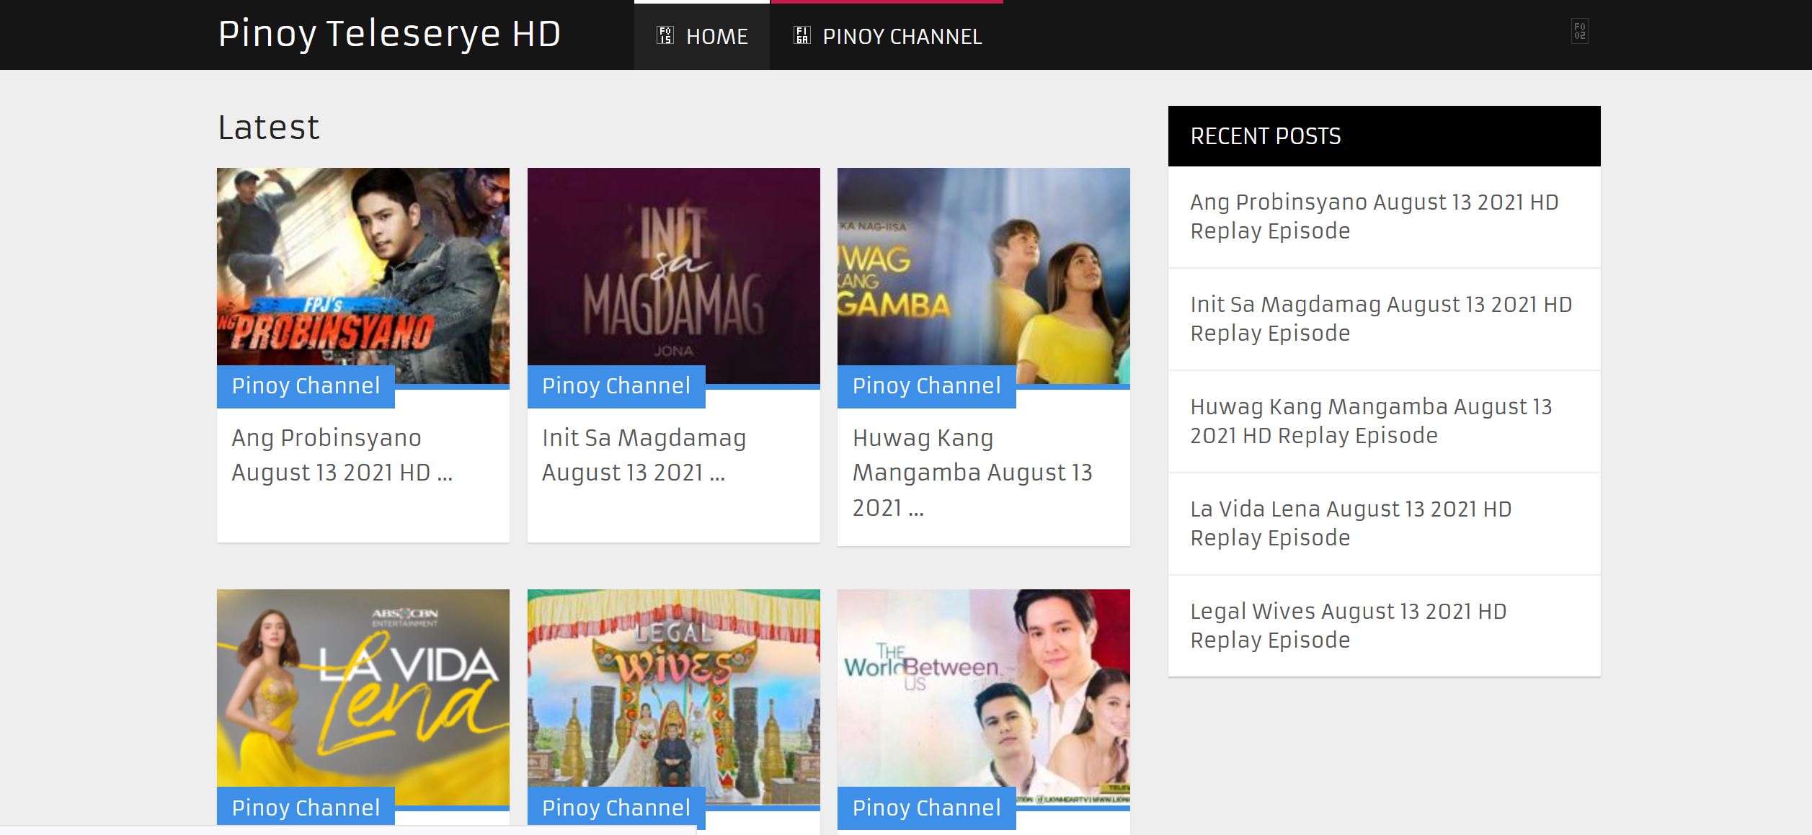The height and width of the screenshot is (835, 1812).
Task: Open recent post Huwag Kang Mangamba Replay Episode
Action: click(1371, 421)
